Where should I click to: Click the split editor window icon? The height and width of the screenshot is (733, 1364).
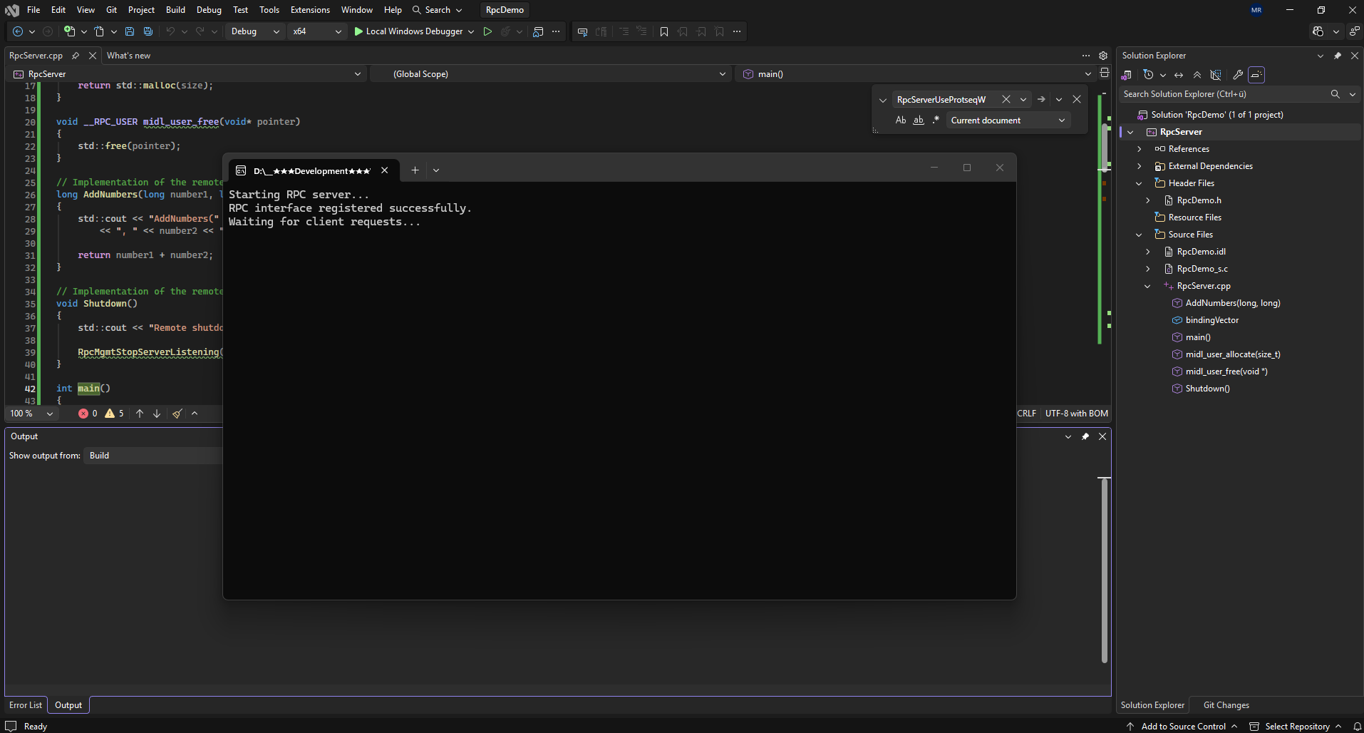pyautogui.click(x=1105, y=73)
